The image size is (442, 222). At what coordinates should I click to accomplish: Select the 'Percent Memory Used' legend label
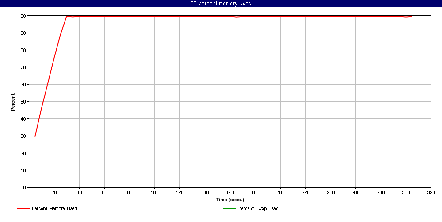tap(54, 208)
